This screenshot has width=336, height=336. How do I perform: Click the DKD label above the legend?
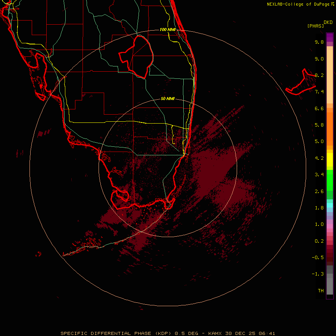tap(328, 22)
